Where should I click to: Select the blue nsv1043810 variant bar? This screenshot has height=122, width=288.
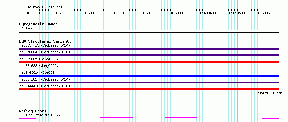click(149, 76)
